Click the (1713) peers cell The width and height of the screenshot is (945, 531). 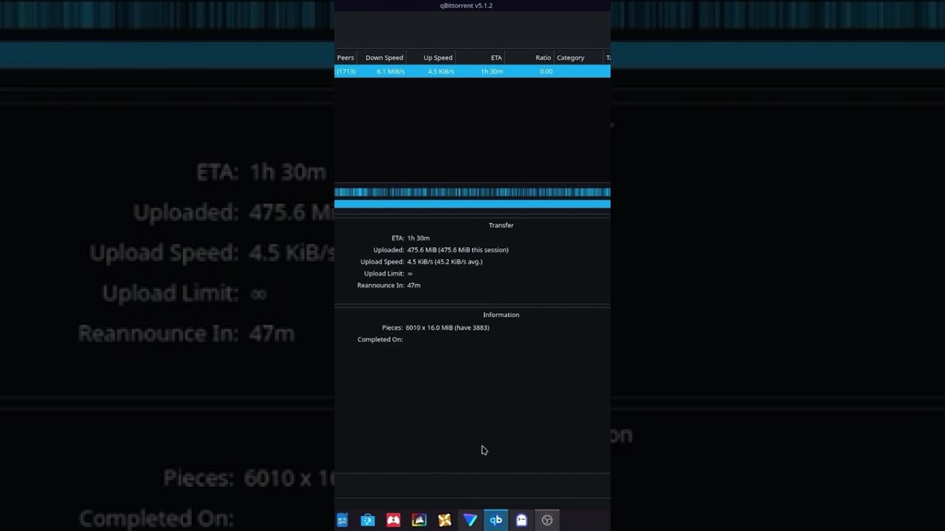point(346,72)
